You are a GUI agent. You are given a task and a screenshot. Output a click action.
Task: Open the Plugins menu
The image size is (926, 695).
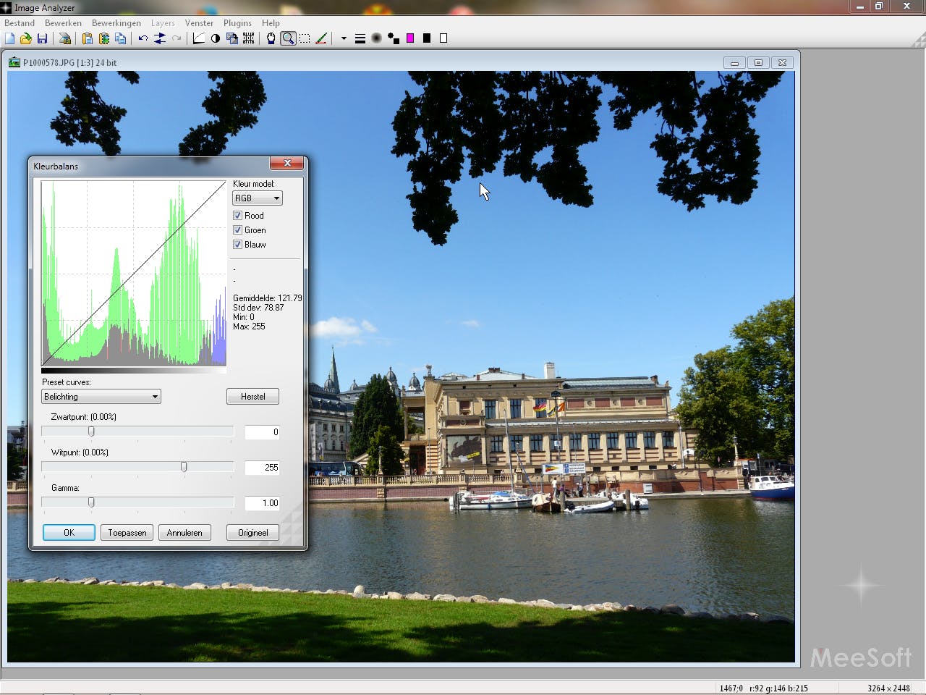point(237,22)
